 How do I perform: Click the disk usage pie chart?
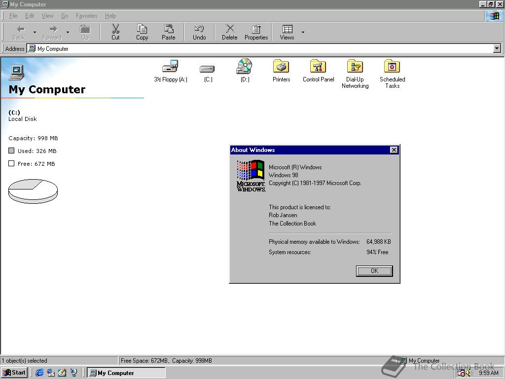33,191
